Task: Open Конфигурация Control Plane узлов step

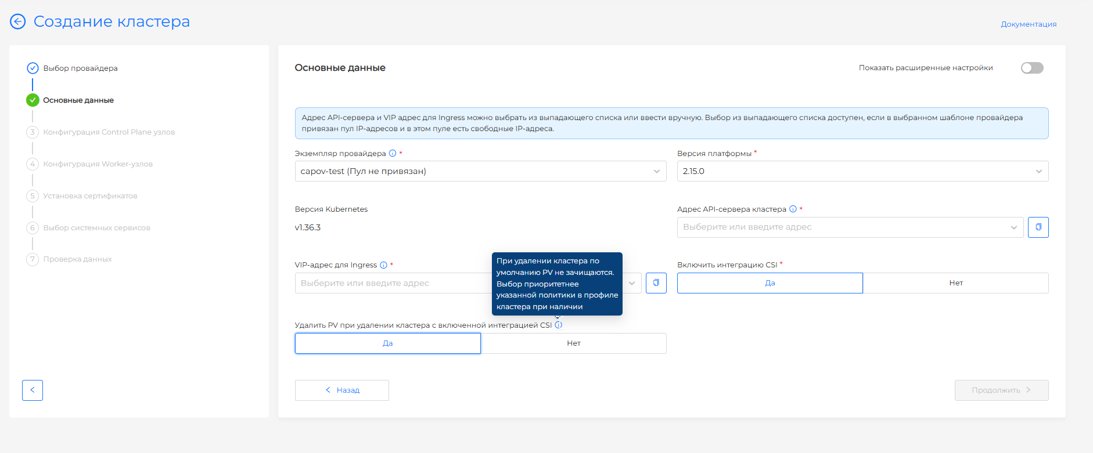Action: [109, 132]
